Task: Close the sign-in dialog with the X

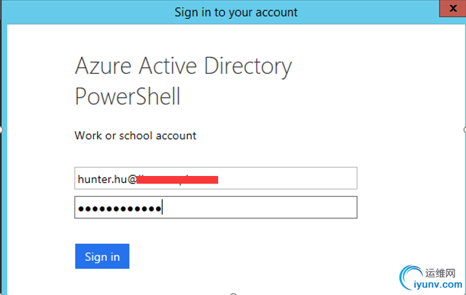Action: pyautogui.click(x=452, y=8)
